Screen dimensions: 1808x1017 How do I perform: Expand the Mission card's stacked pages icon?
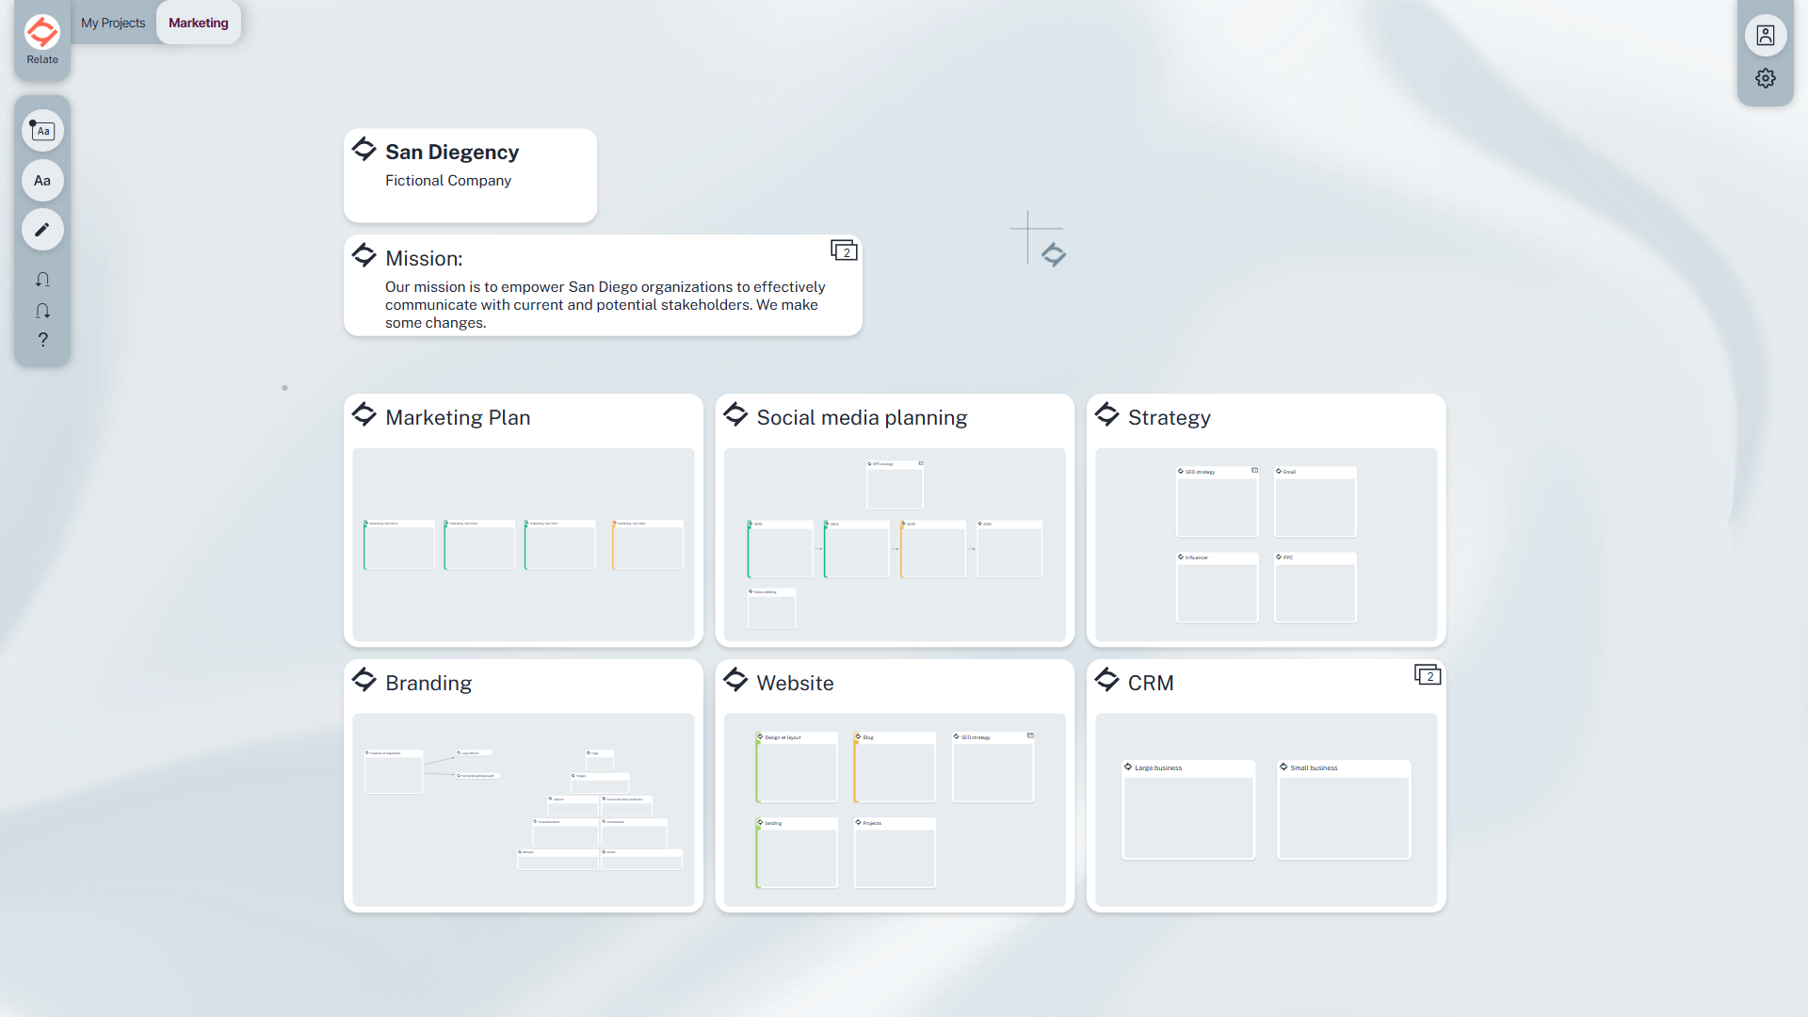[844, 250]
